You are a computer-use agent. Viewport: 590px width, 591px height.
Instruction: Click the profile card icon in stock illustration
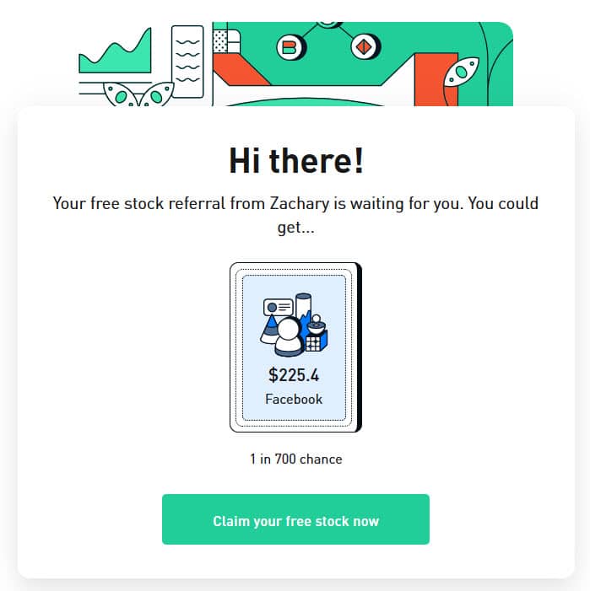pyautogui.click(x=278, y=308)
